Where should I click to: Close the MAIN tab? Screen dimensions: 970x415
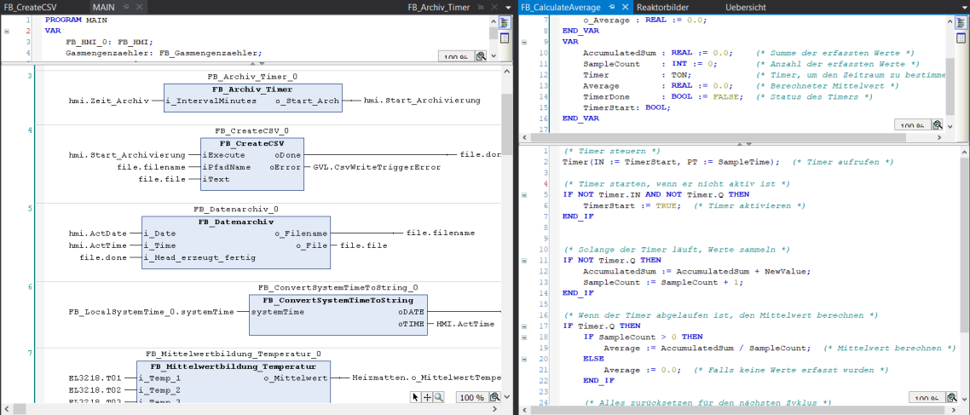pyautogui.click(x=139, y=8)
